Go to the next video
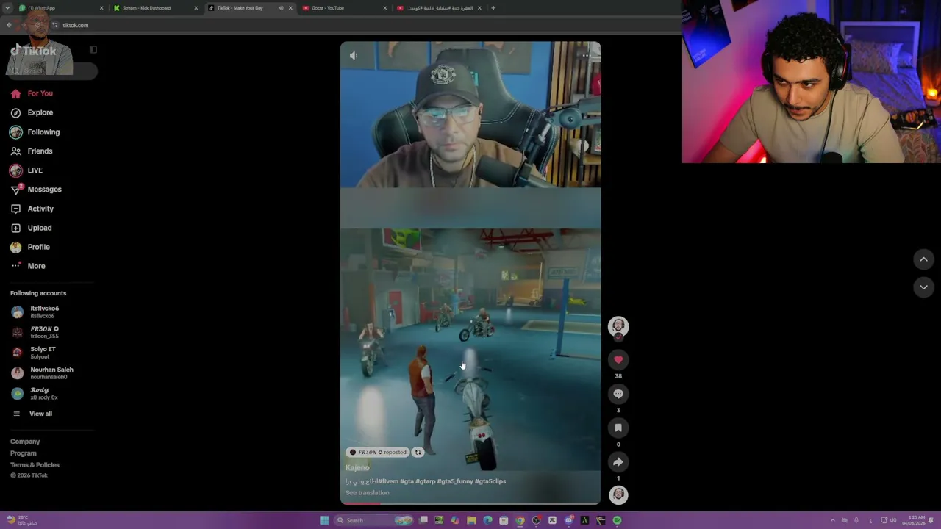 point(924,287)
